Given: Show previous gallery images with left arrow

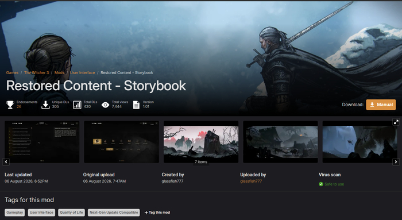Looking at the screenshot, I should coord(6,162).
